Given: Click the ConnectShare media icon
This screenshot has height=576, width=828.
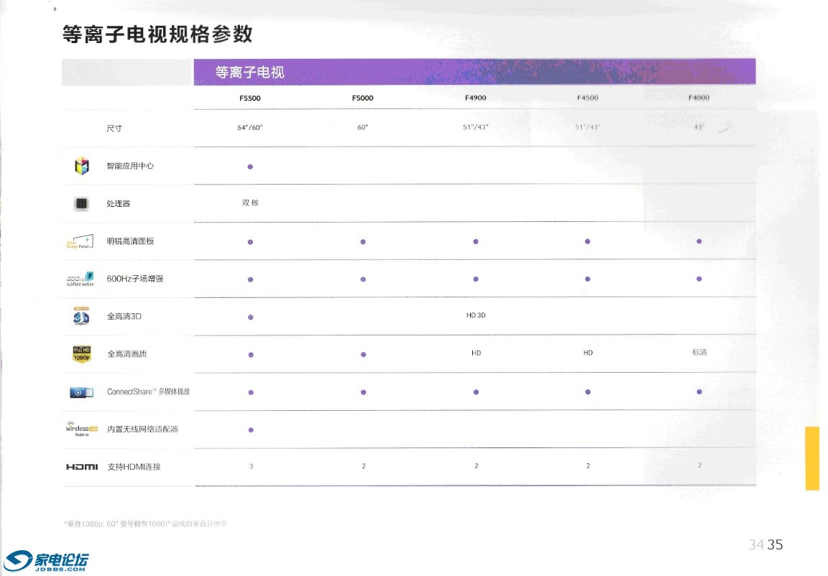Looking at the screenshot, I should [x=81, y=392].
